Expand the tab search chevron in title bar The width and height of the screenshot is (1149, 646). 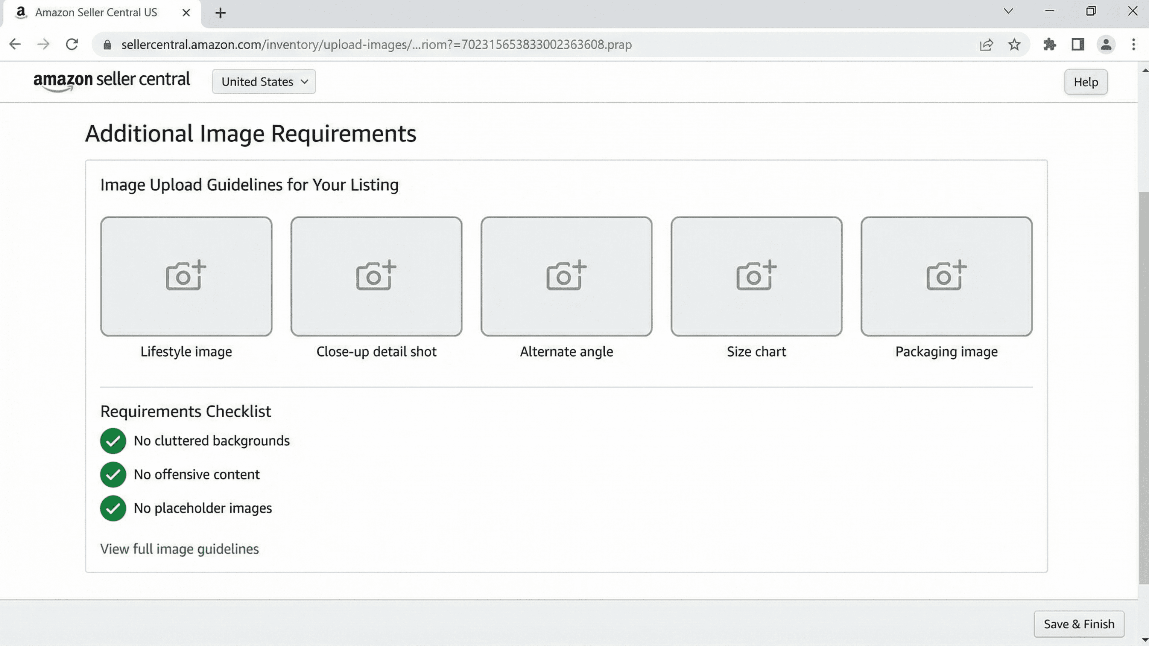[1008, 12]
